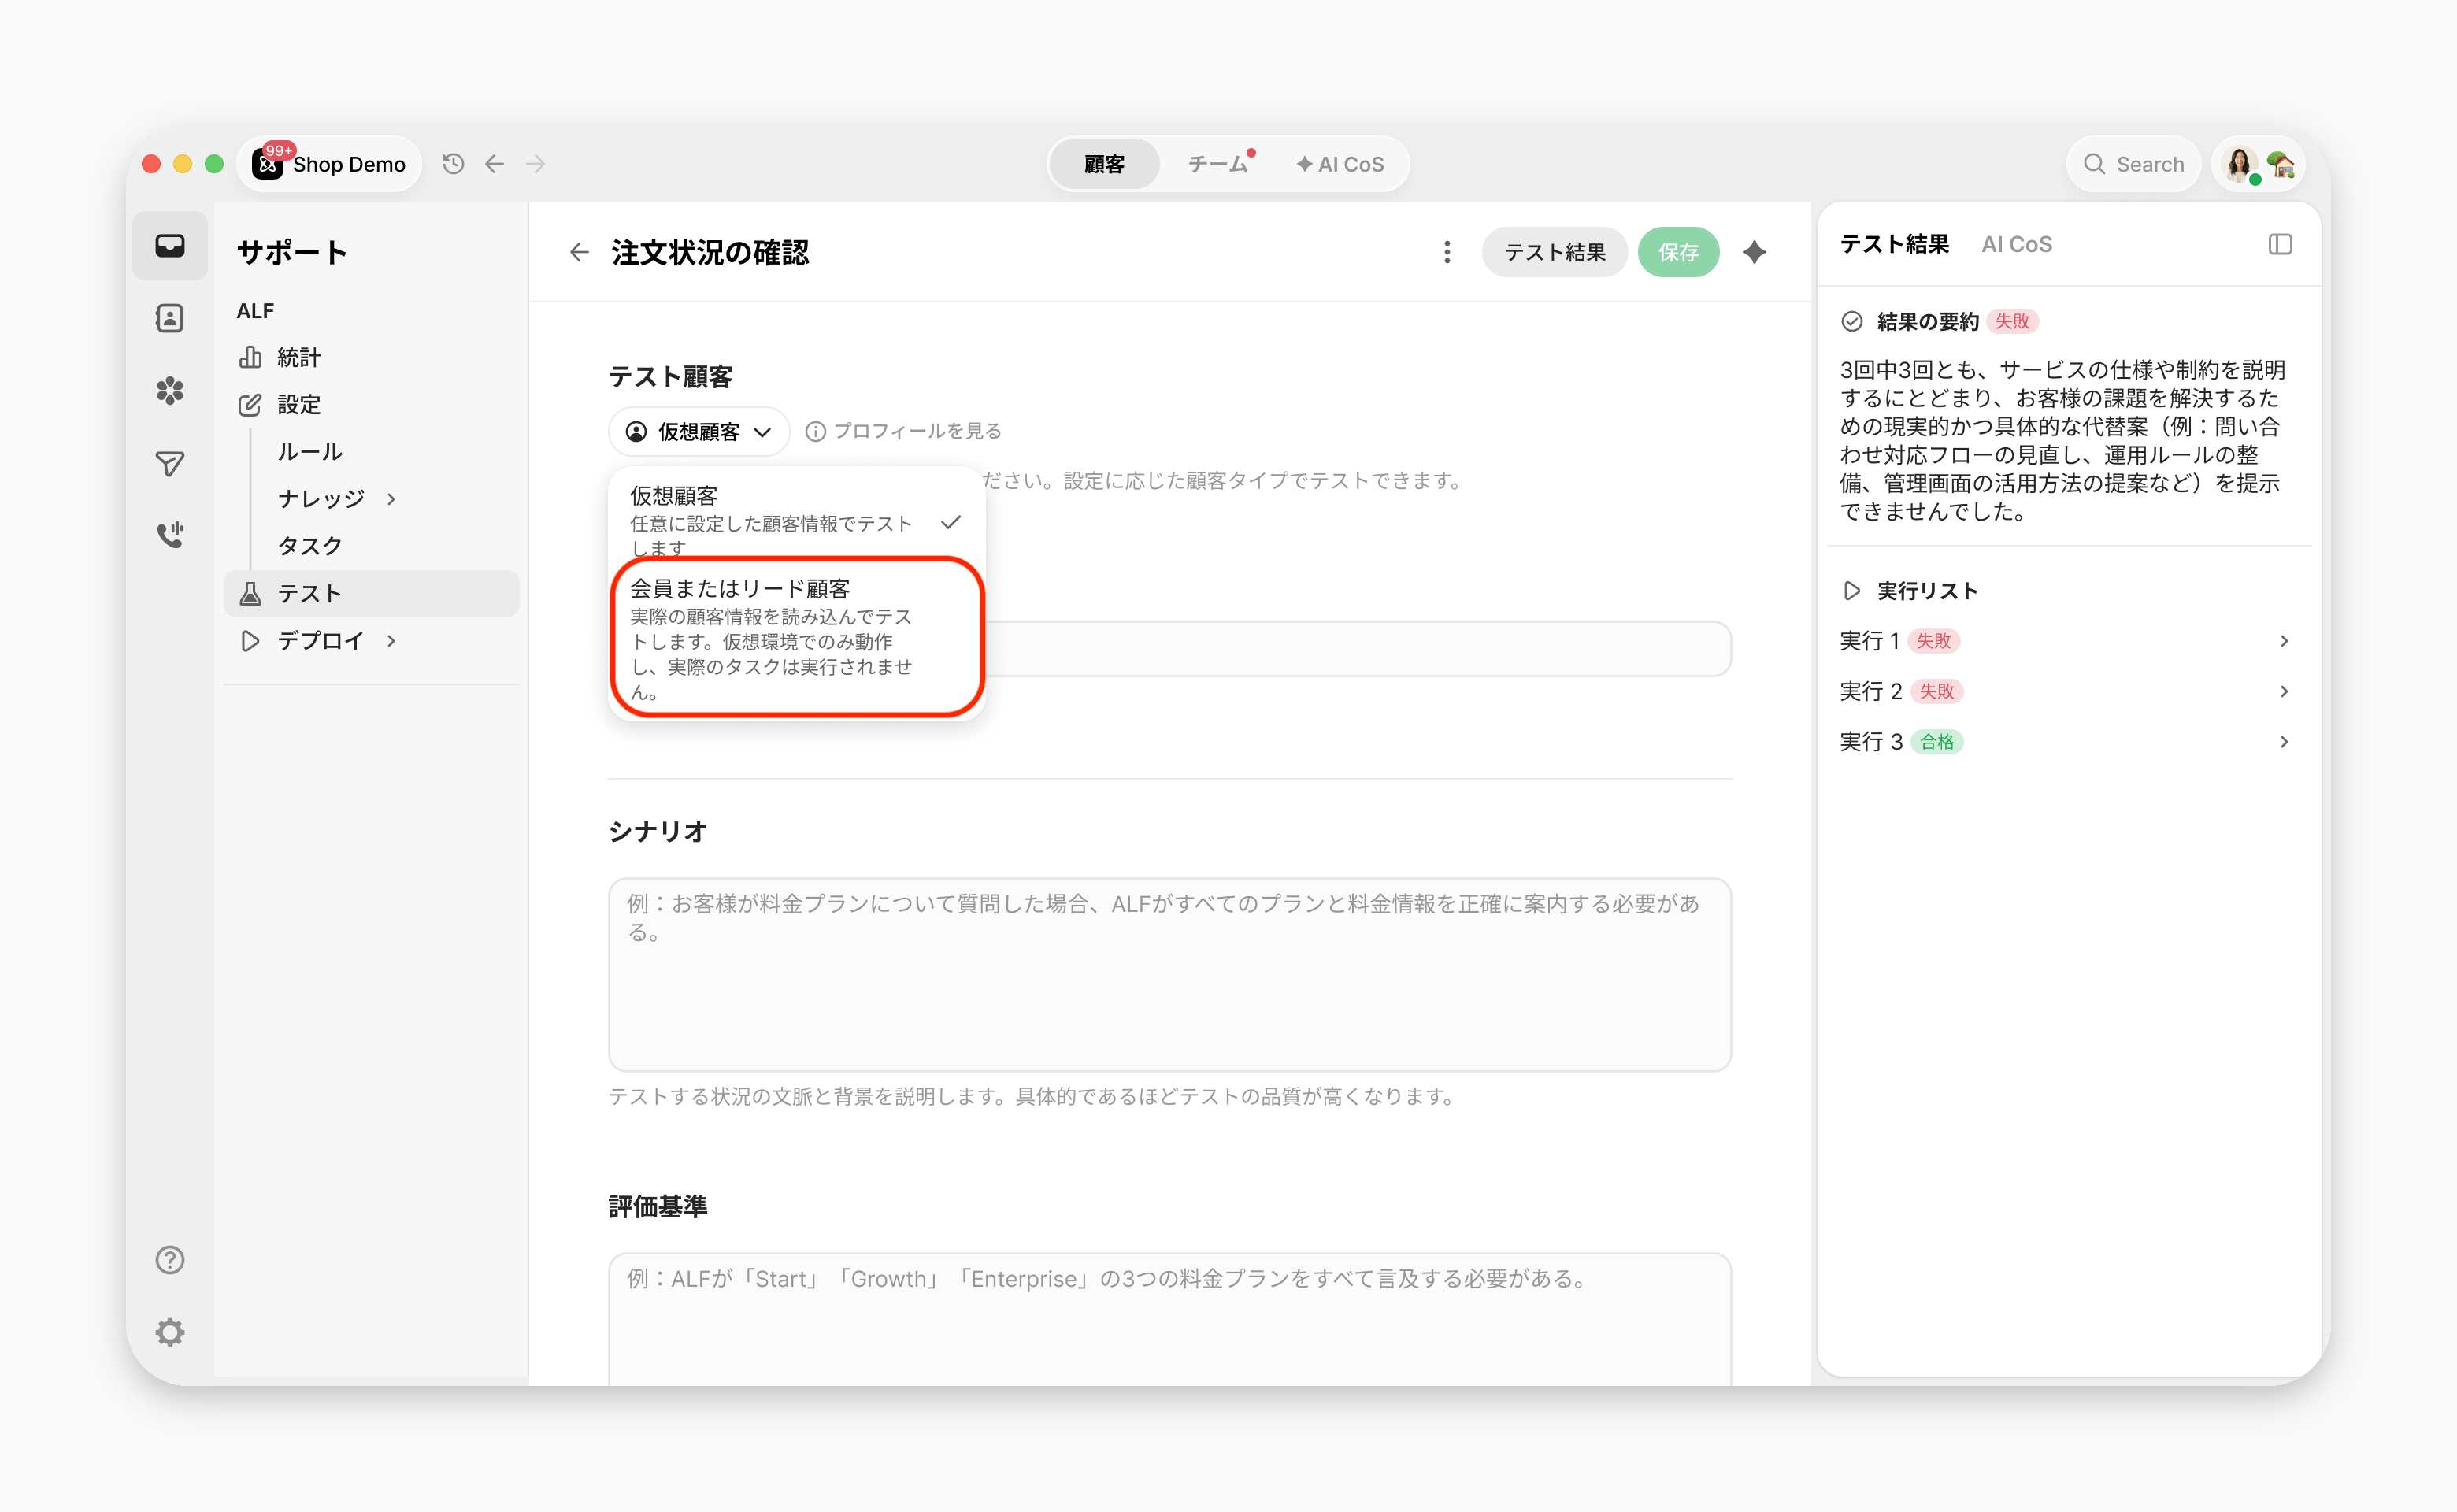Viewport: 2457px width, 1512px height.
Task: Click the green 保存 button
Action: [1678, 252]
